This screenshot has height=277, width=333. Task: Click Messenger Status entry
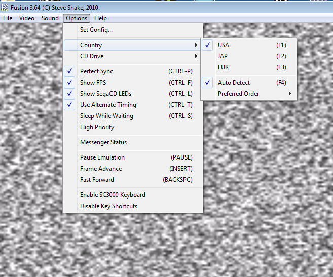tap(133, 142)
